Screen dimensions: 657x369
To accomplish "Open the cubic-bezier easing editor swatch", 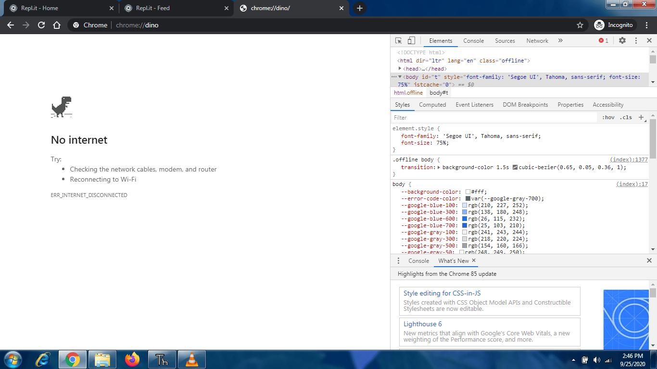I will click(x=515, y=167).
